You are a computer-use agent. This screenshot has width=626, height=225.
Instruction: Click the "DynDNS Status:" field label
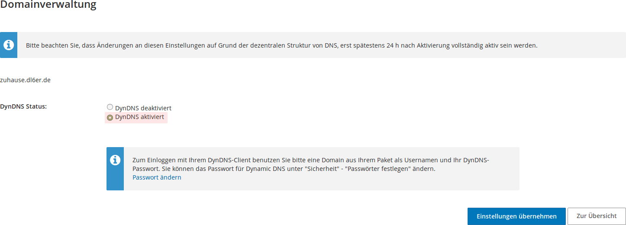(23, 106)
